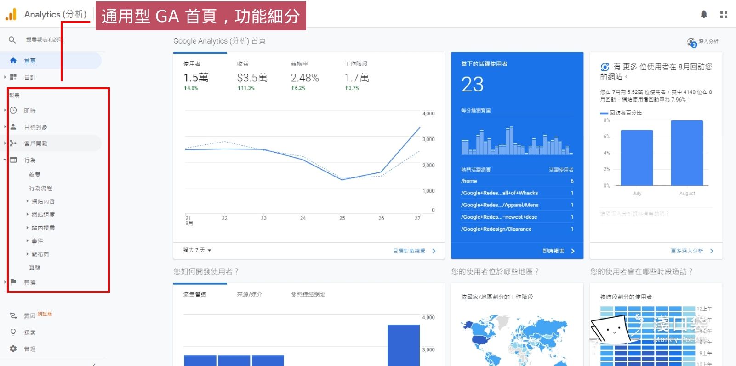Click the Google Analytics logo icon

[x=11, y=15]
